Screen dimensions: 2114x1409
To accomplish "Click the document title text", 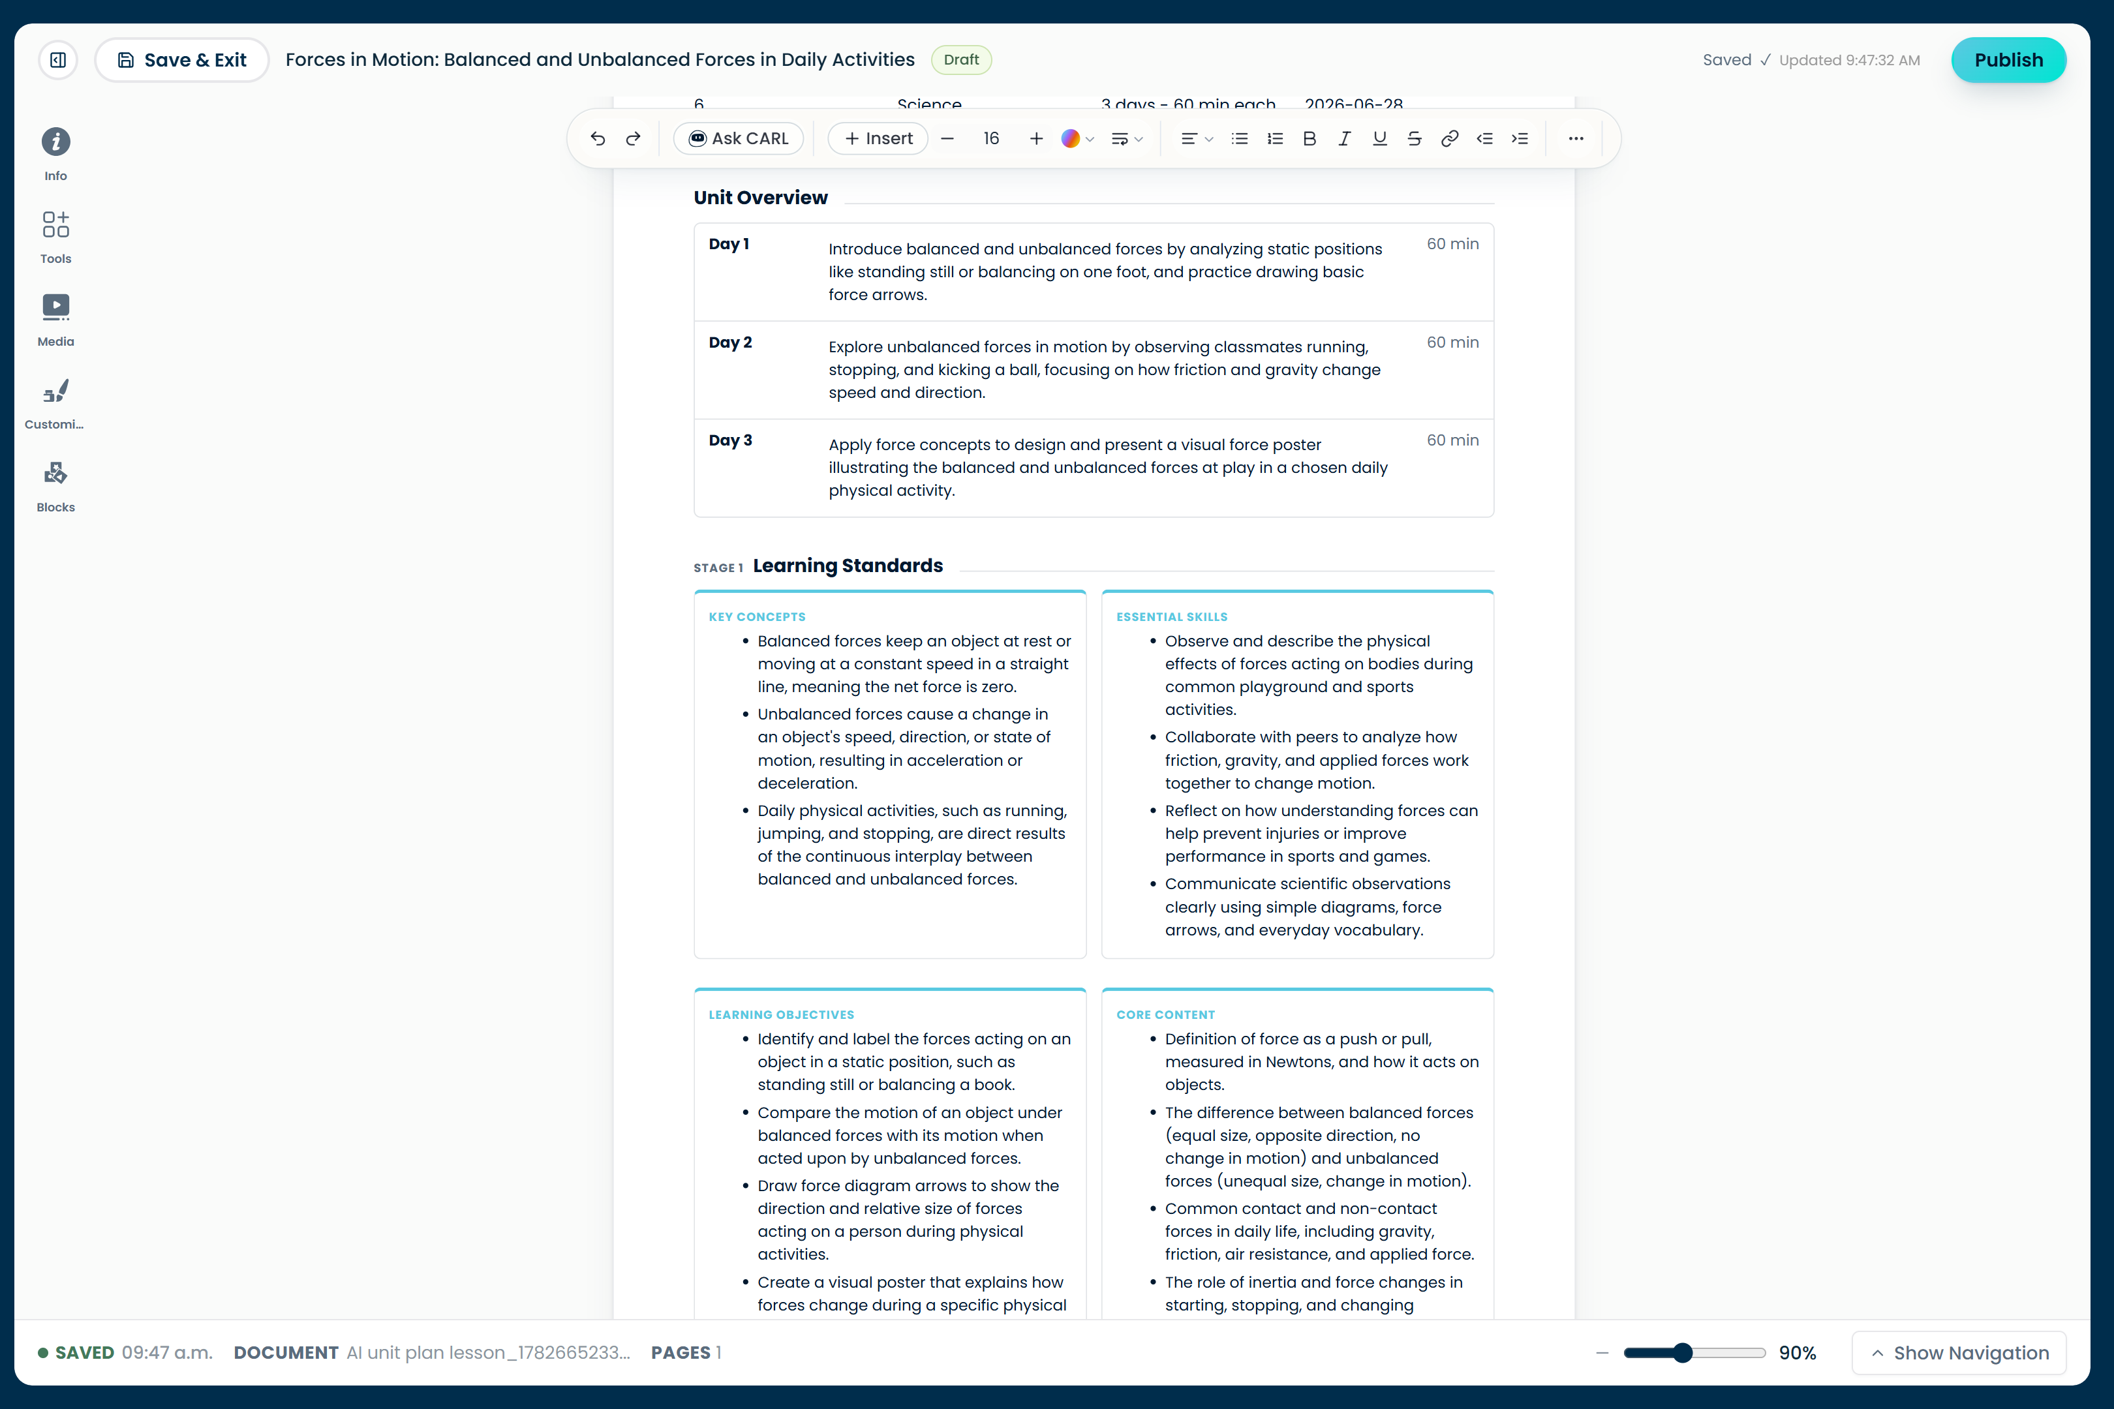I will (x=600, y=60).
